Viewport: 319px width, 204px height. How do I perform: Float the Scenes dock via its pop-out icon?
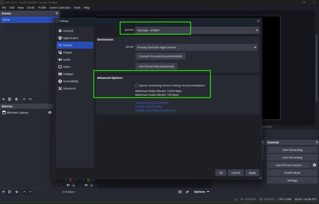57,13
